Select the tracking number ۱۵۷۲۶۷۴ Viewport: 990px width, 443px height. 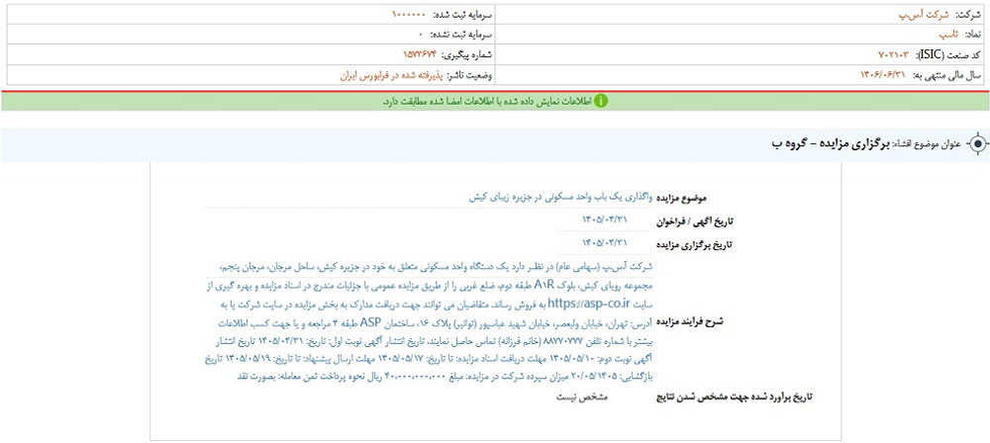pos(420,55)
